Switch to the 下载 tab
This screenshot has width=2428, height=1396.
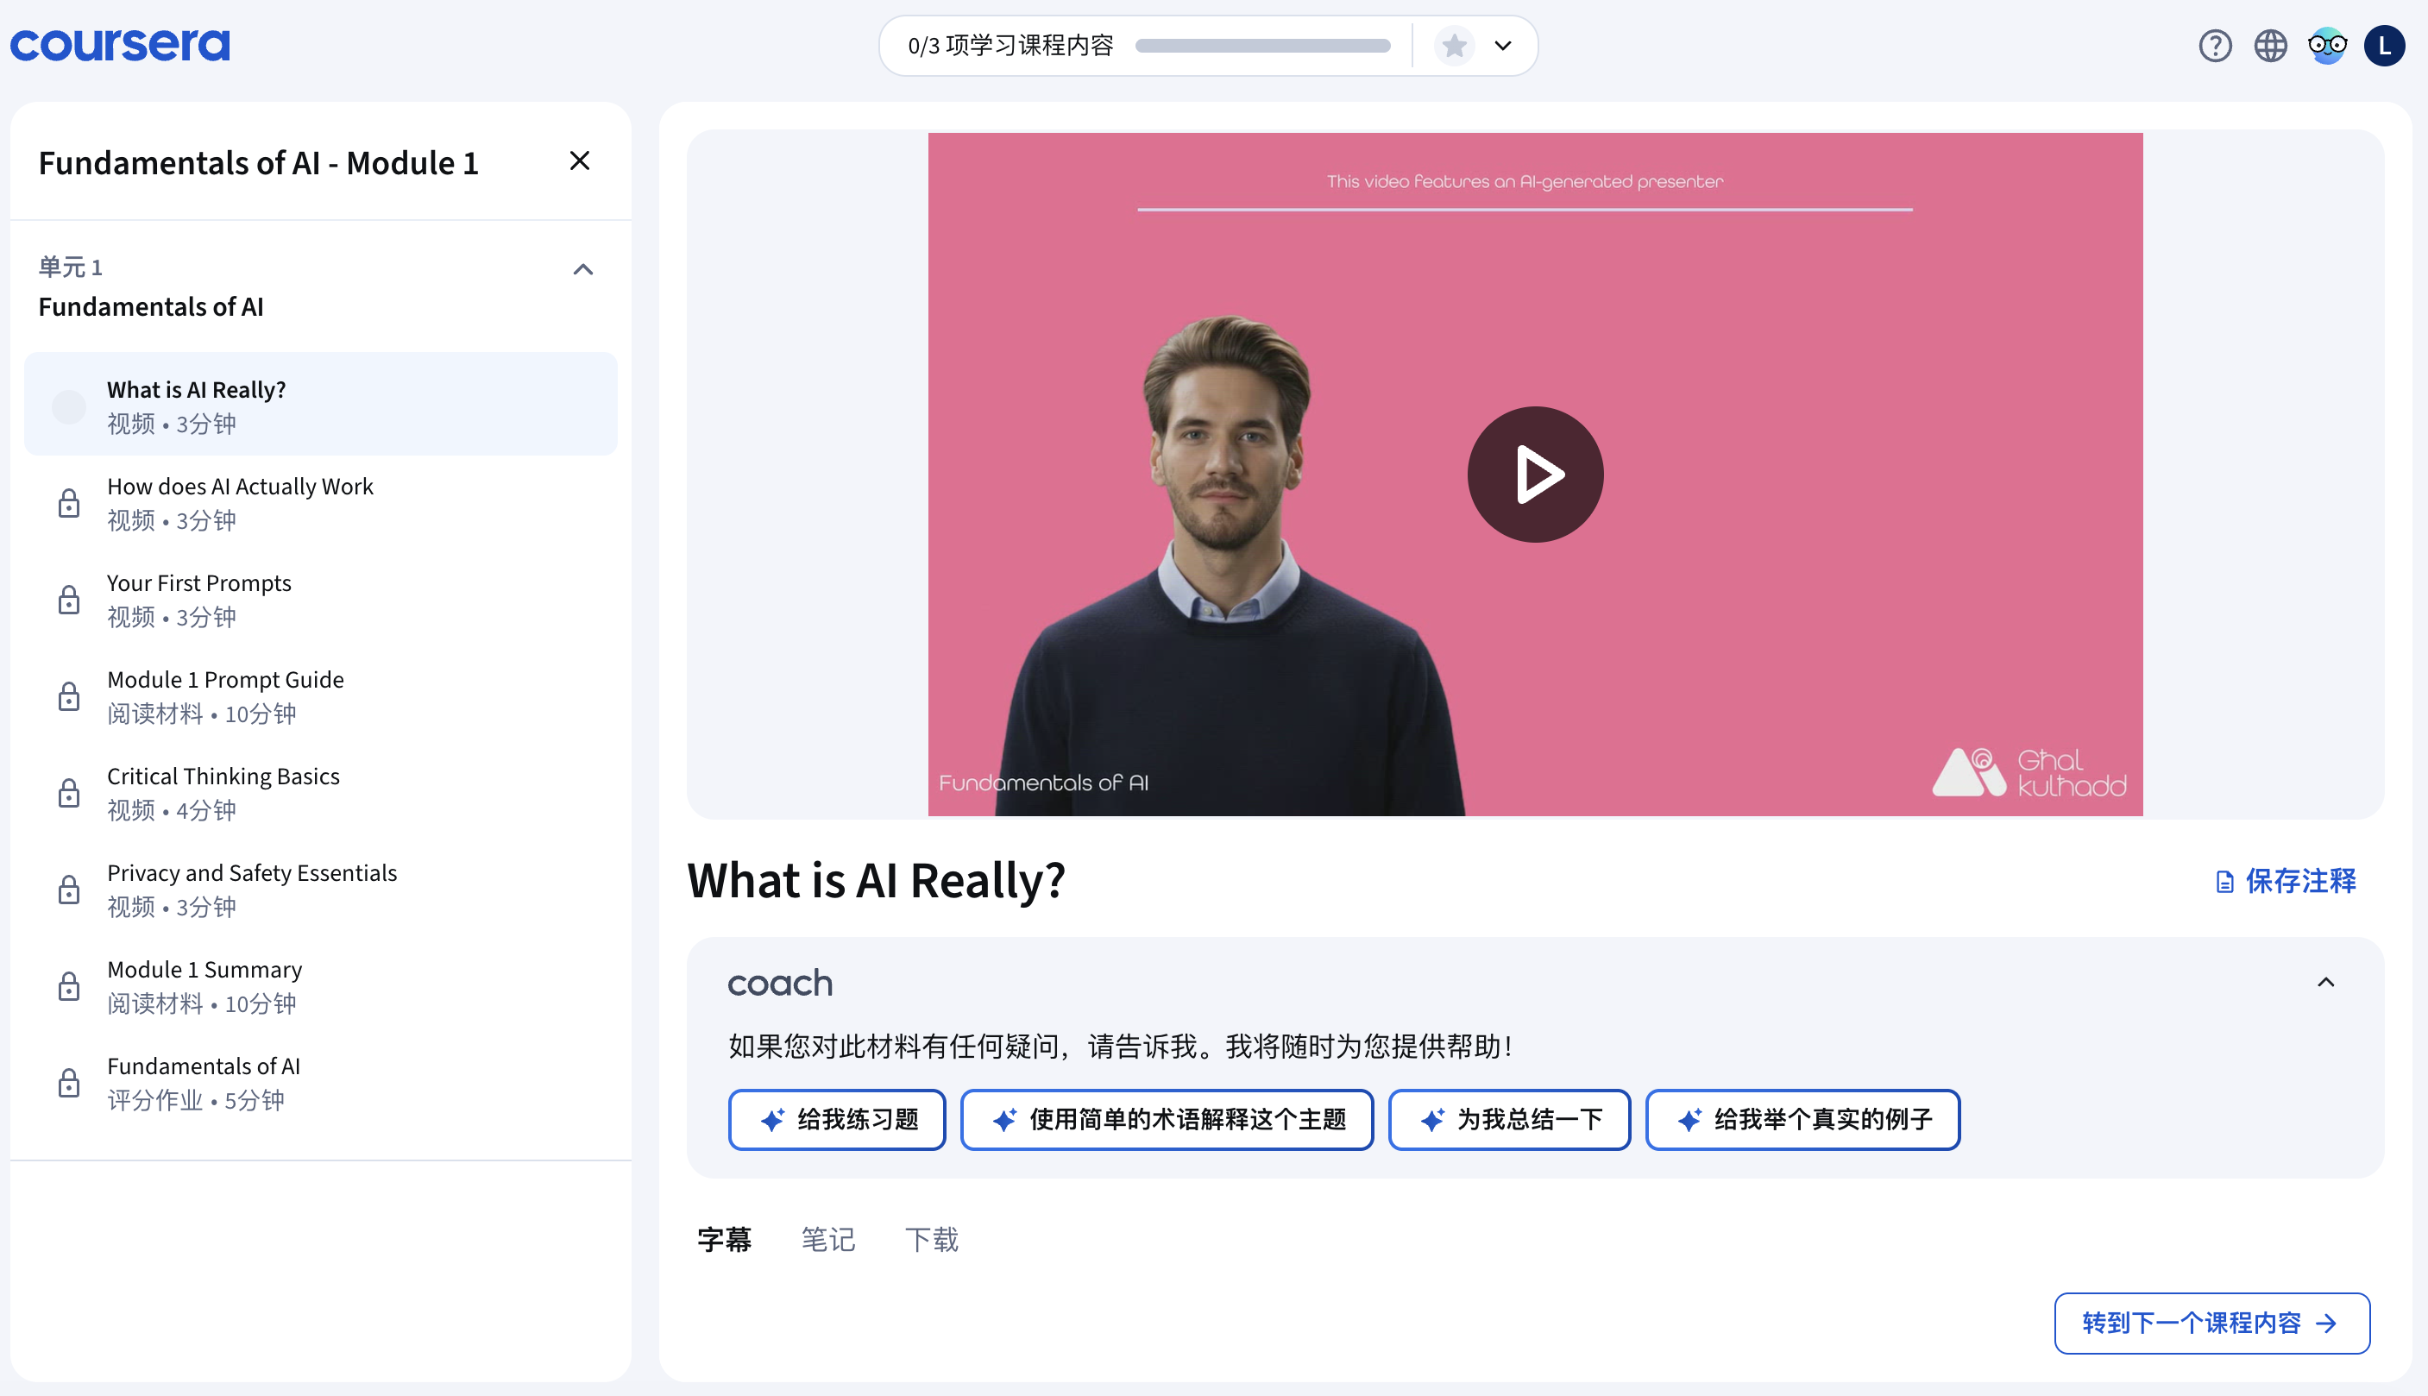pyautogui.click(x=932, y=1240)
